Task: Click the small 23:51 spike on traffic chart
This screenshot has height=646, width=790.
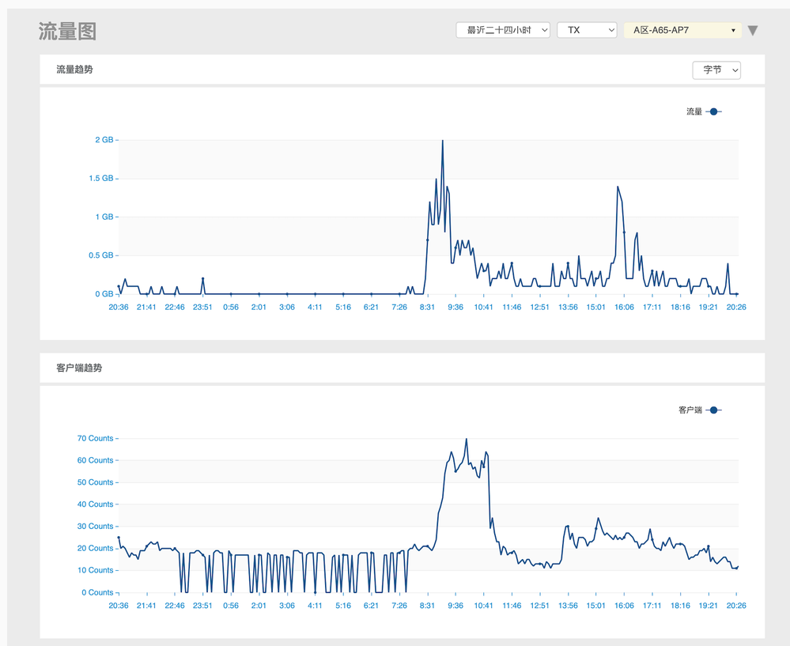Action: click(203, 279)
